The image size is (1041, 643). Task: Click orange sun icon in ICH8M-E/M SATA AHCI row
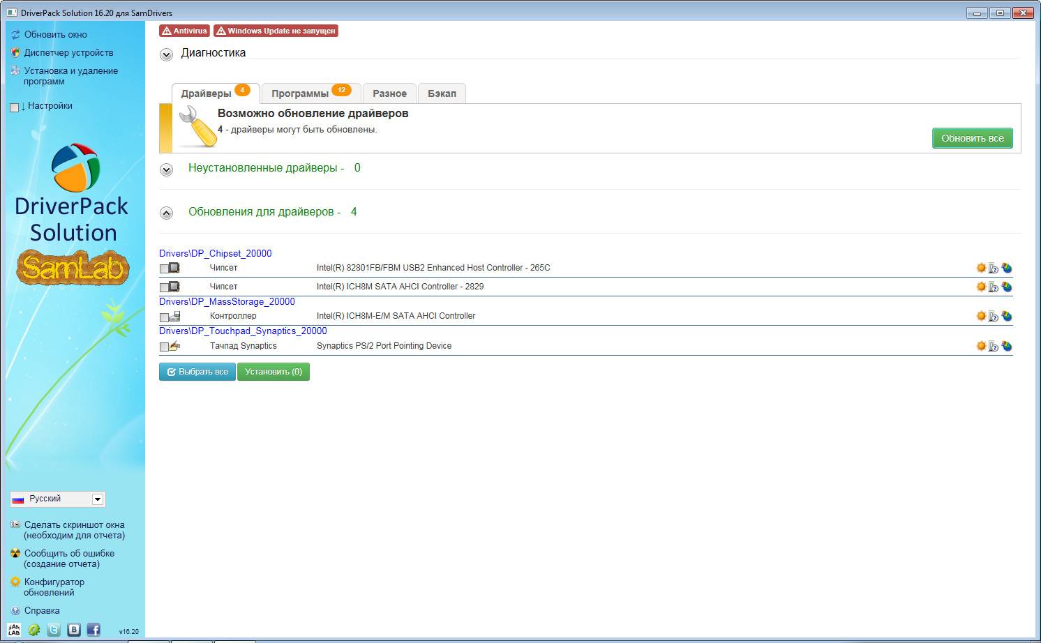click(x=981, y=316)
